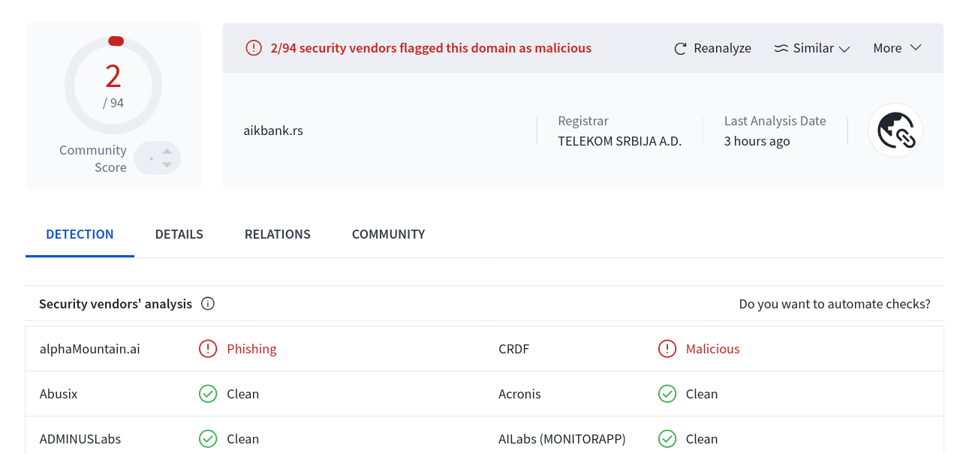Screen dimensions: 957x454
Task: Click the AILabs (MONITORAPP) vendor name
Action: [x=561, y=439]
